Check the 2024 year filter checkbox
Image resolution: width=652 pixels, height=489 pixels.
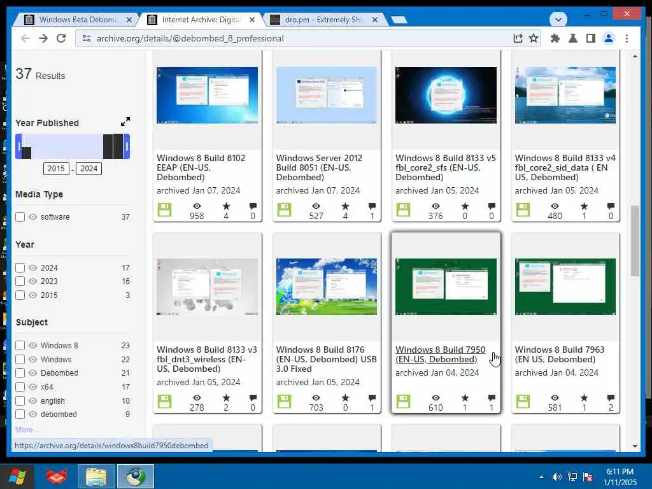point(20,268)
